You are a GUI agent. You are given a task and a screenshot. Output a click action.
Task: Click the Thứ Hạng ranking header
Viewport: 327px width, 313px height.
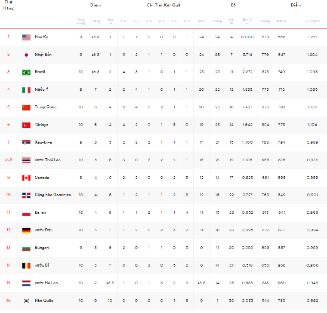(x=8, y=5)
